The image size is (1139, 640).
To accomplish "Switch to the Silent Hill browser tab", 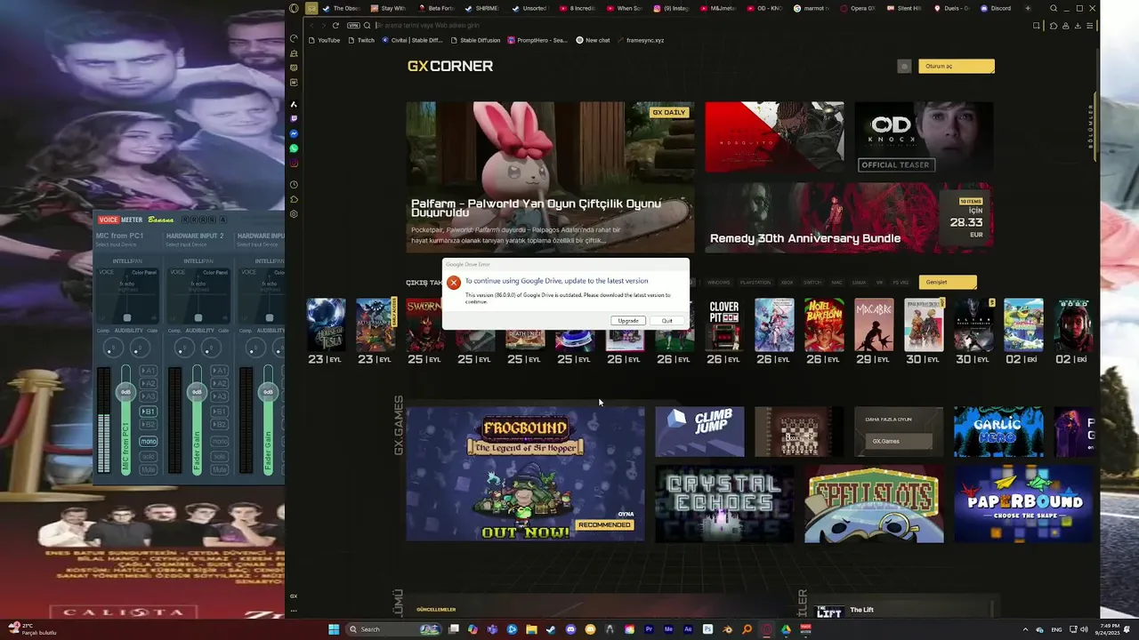I will coord(902,8).
